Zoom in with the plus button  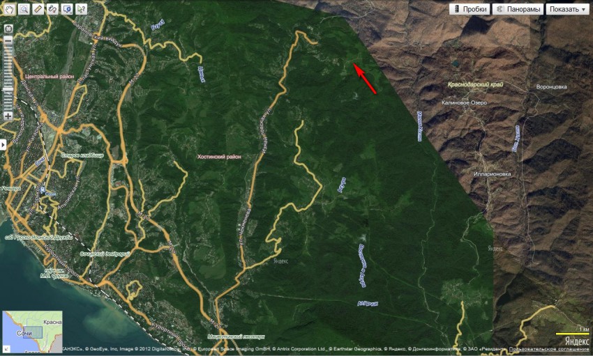[8, 116]
